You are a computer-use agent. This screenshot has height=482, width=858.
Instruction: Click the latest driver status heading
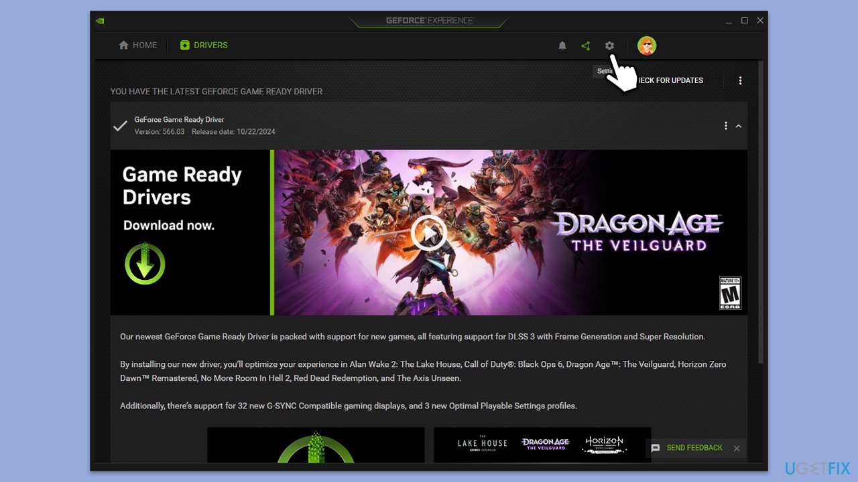coord(217,92)
